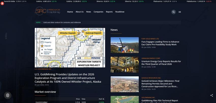Click Euro/US-Dollar row in Market overview
Image resolution: width=216 pixels, height=103 pixels.
tap(70, 102)
